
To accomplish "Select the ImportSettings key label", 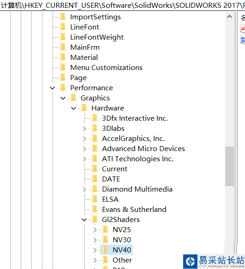I will 96,17.
